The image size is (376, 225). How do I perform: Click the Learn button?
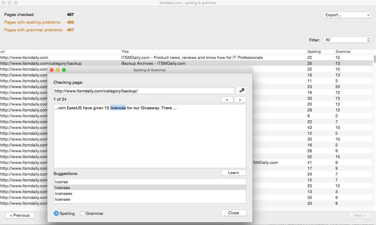tap(234, 173)
